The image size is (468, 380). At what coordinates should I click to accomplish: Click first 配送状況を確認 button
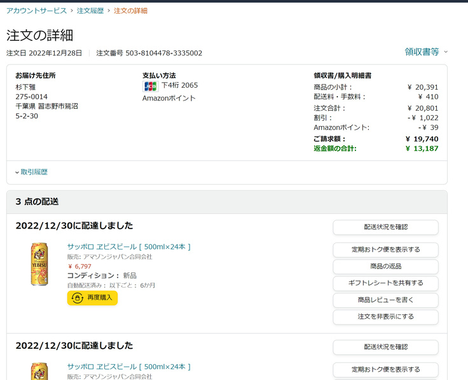385,227
